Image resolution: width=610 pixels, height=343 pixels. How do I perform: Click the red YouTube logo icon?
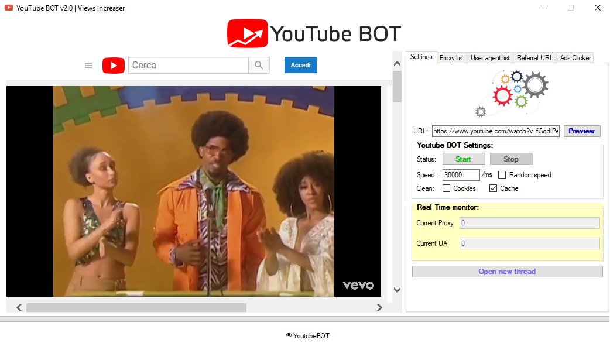click(x=113, y=66)
